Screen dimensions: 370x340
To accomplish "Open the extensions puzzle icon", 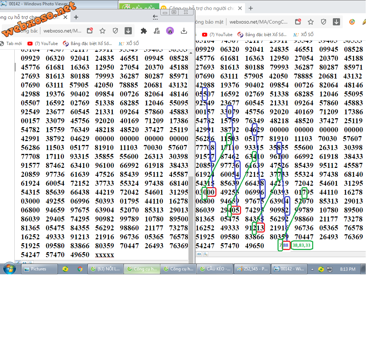I will click(x=144, y=31).
